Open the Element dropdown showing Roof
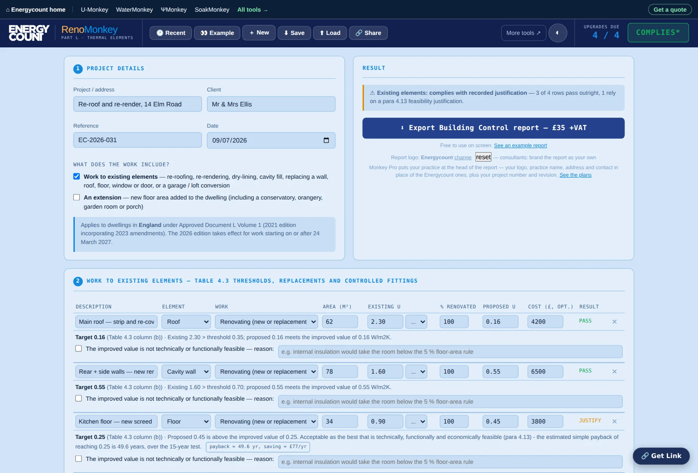The image size is (698, 473). pos(186,322)
